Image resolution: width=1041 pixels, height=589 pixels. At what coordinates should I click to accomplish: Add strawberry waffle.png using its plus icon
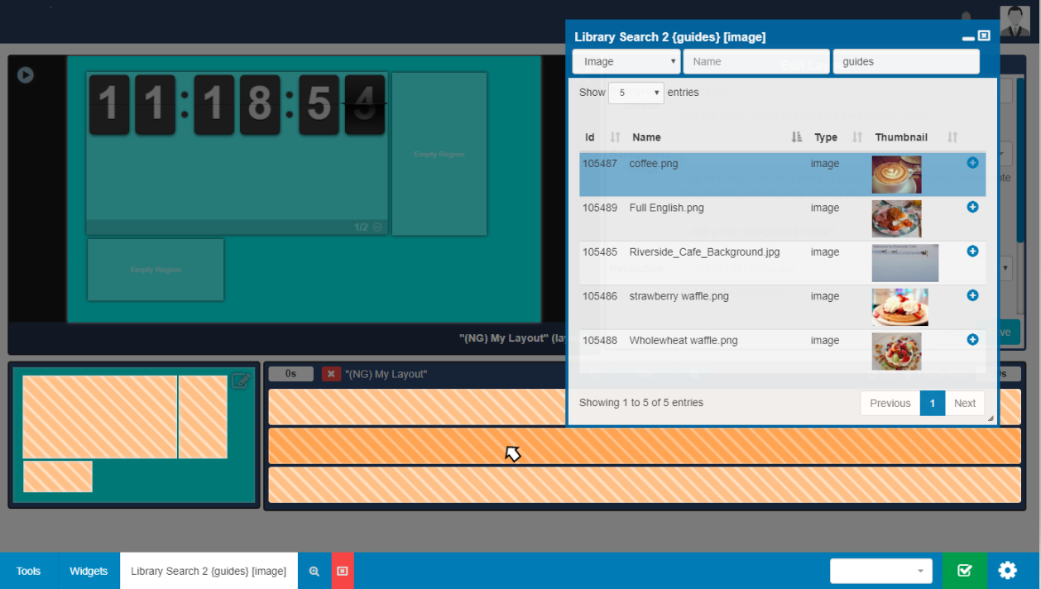[972, 295]
